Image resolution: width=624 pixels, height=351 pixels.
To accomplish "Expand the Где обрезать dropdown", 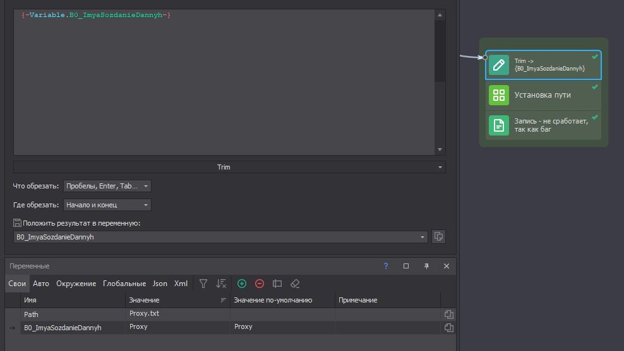I will pos(107,205).
